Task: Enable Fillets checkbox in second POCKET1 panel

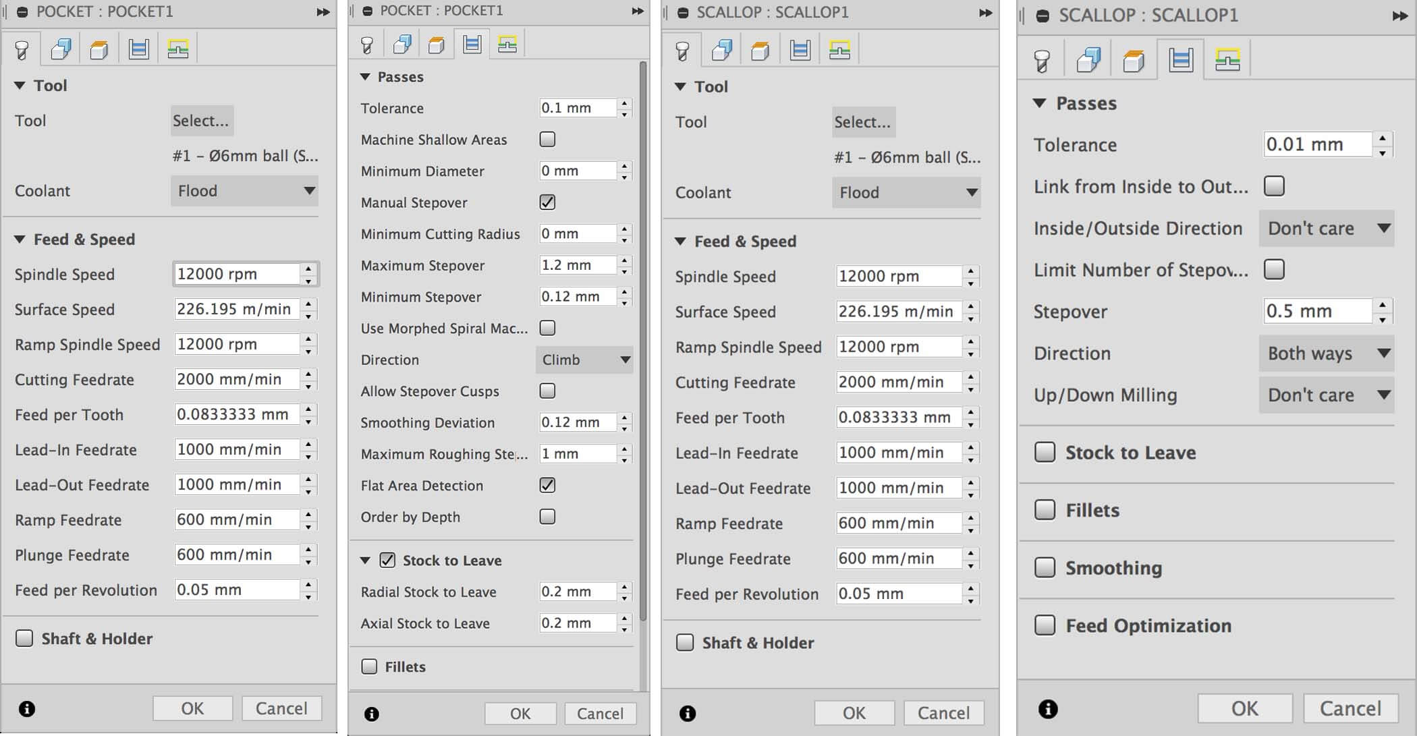Action: pyautogui.click(x=369, y=667)
